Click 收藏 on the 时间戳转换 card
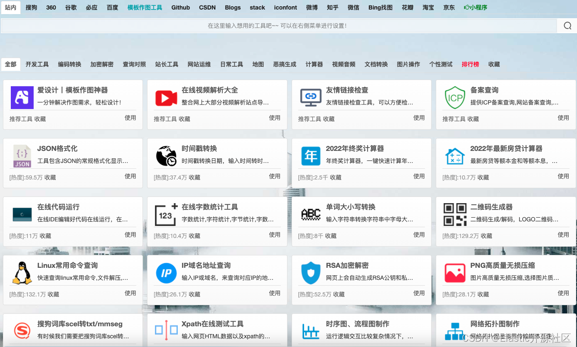The image size is (577, 347). point(194,177)
